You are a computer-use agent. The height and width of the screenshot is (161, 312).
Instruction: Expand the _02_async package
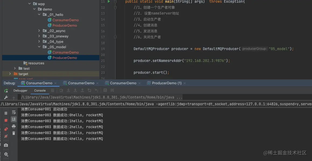(39, 31)
